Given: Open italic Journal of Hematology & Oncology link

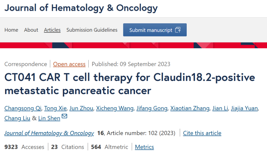Looking at the screenshot, I should 49,133.
